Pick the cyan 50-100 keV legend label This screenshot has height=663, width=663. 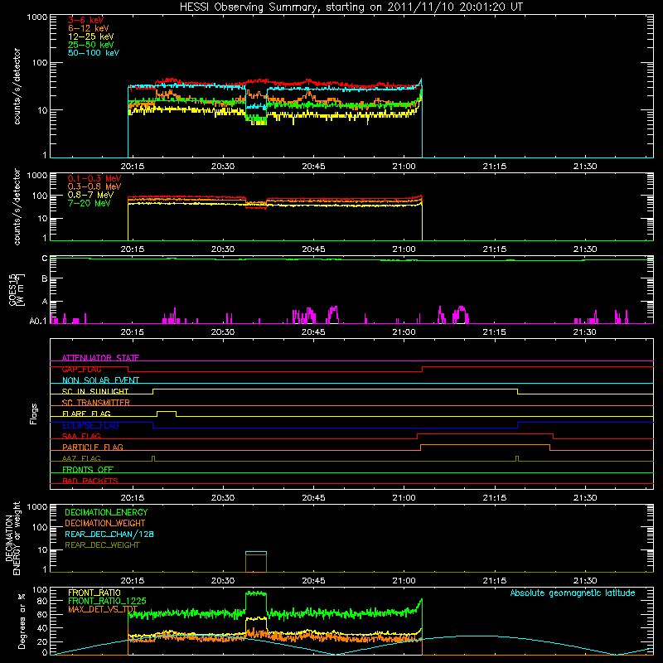coord(94,53)
